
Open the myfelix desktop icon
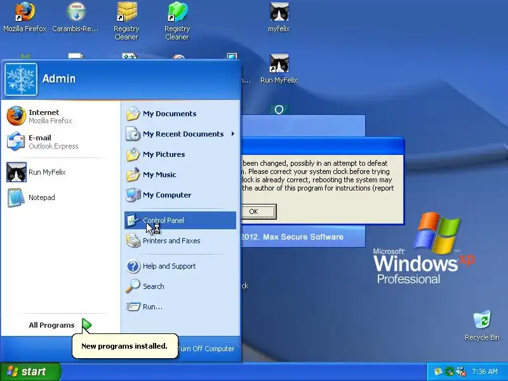click(279, 17)
